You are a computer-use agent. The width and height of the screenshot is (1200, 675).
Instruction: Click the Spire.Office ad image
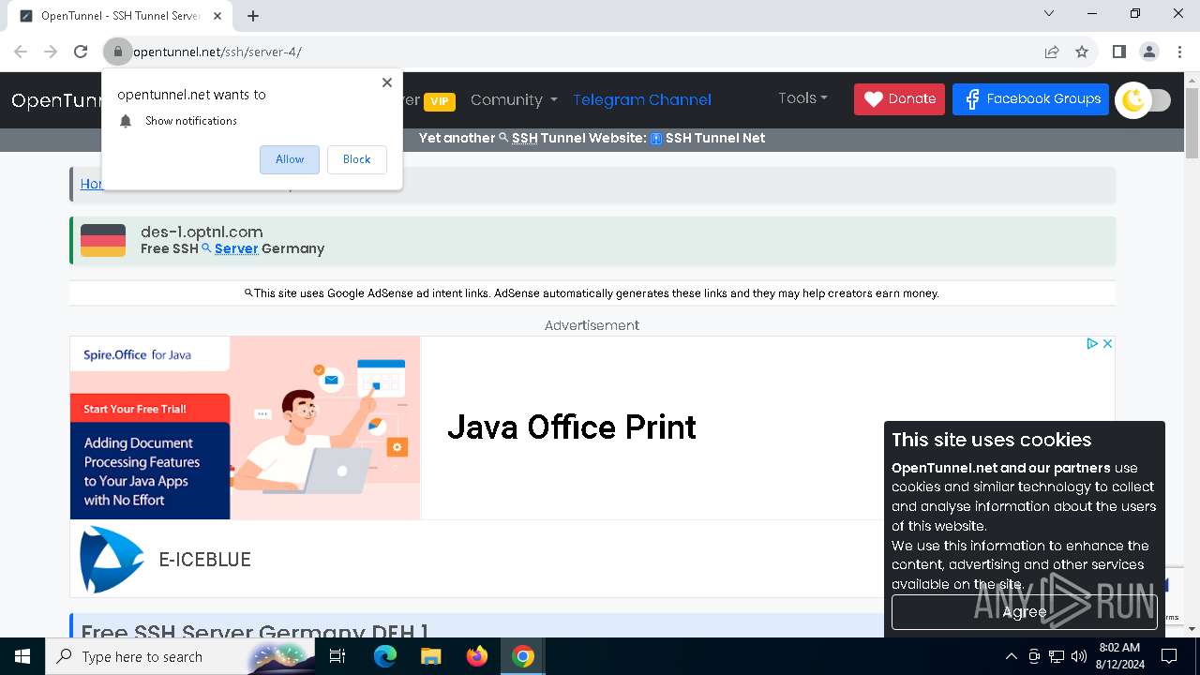click(x=245, y=427)
